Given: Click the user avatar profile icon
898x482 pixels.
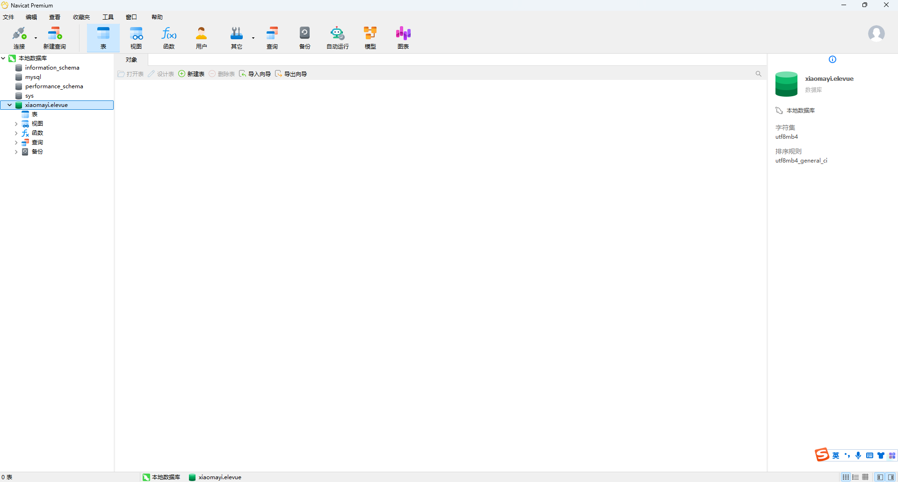Looking at the screenshot, I should click(876, 34).
